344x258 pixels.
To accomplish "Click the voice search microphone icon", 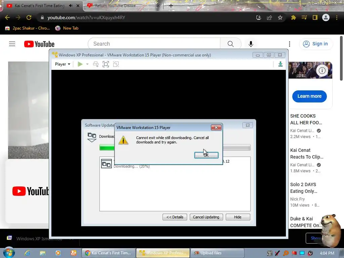I will 251,44.
